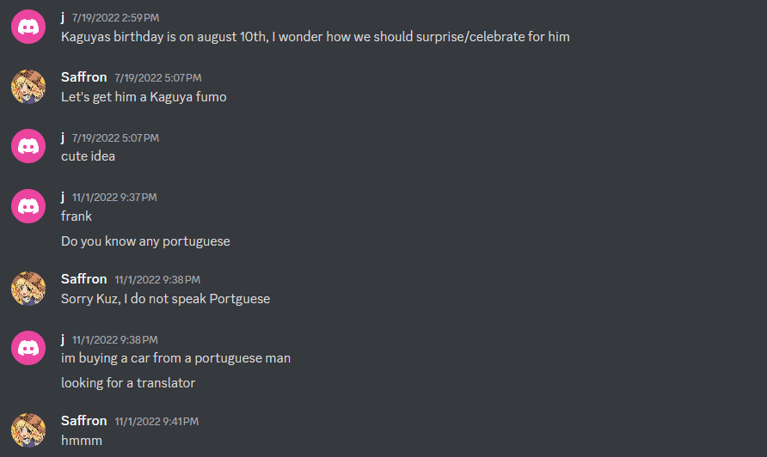The width and height of the screenshot is (767, 457).
Task: Click Saffron's avatar on the 'Sorry Kuz' message
Action: pyautogui.click(x=28, y=289)
